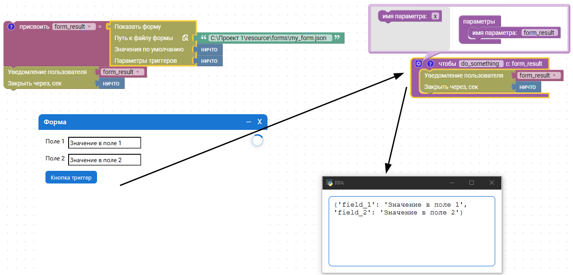
Task: Edit the do_something function name field
Action: pyautogui.click(x=480, y=64)
